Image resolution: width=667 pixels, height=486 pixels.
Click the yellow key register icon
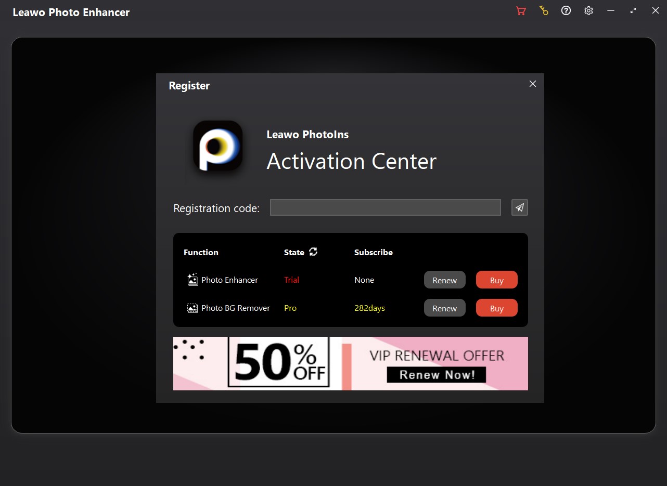[x=544, y=11]
